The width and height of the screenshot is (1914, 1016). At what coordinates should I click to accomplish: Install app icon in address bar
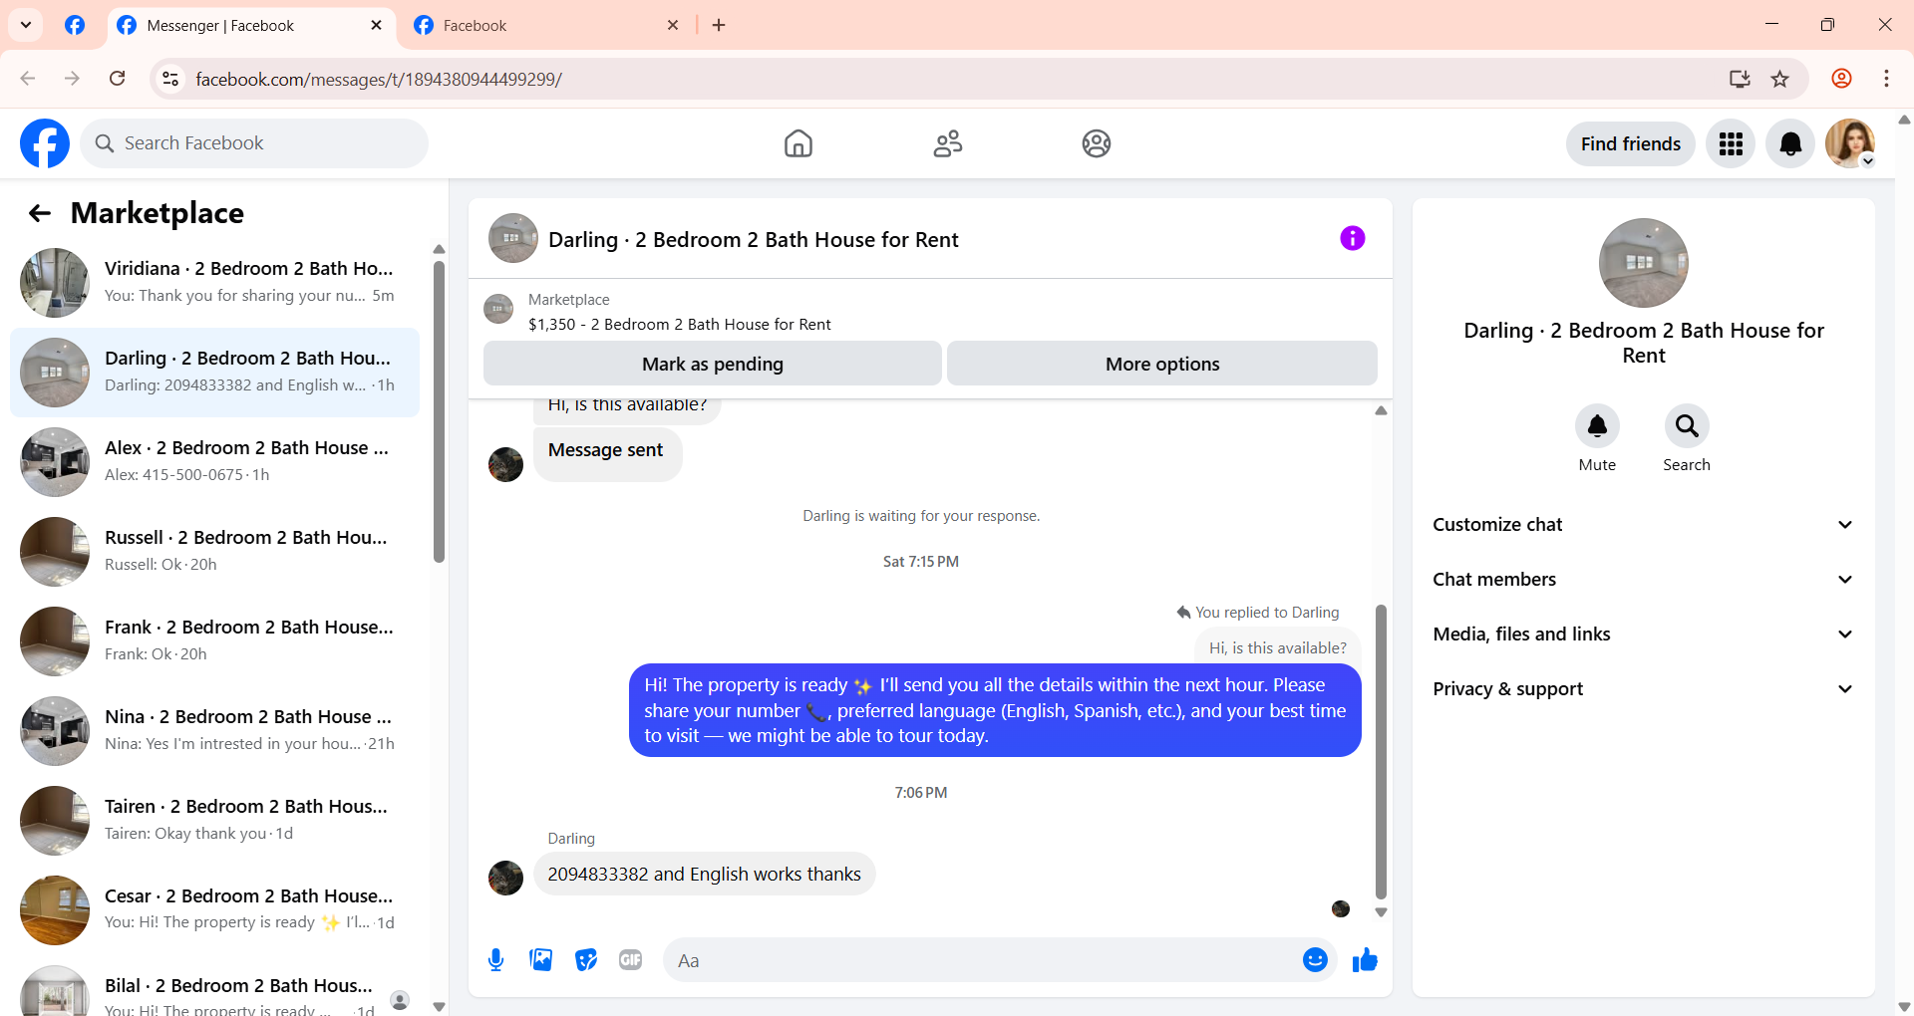pos(1740,79)
